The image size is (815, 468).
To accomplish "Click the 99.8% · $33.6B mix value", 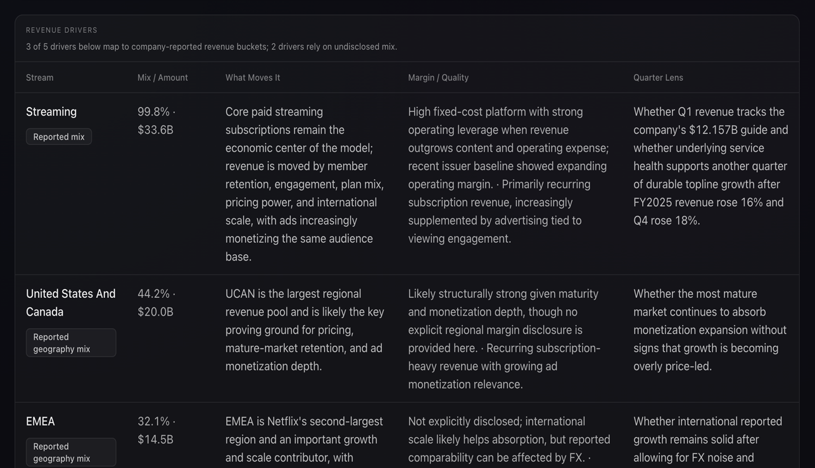I will click(x=156, y=121).
